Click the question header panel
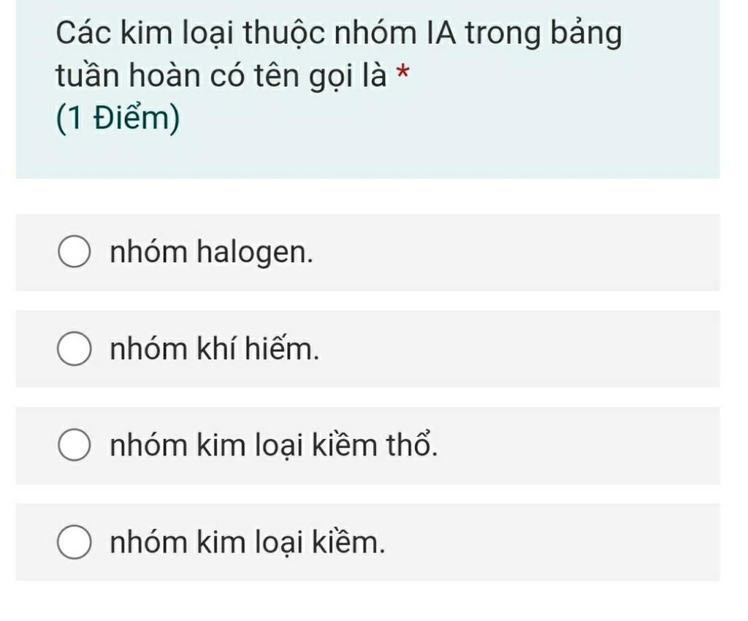The height and width of the screenshot is (621, 748). coord(368,89)
